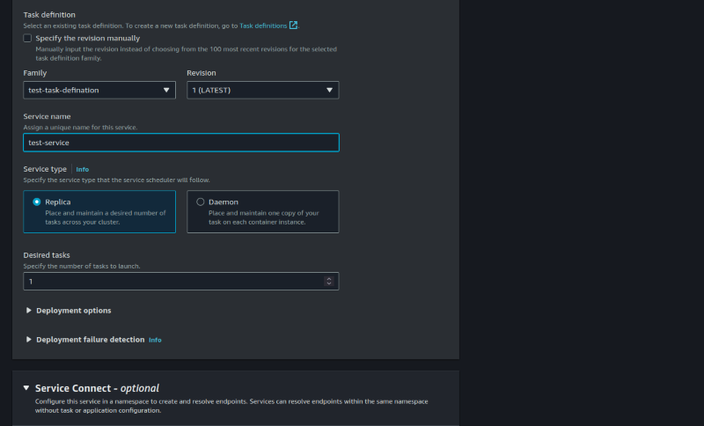Open the Task definitions link
The image size is (704, 426).
263,26
